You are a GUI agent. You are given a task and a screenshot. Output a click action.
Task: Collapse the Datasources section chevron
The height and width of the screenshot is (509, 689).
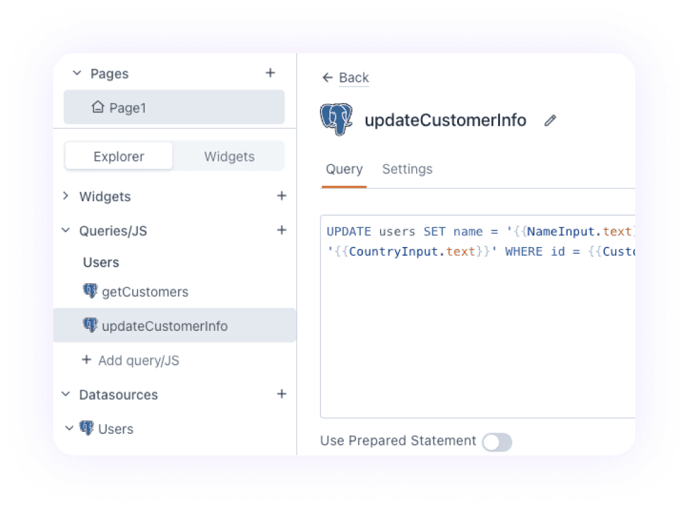click(x=66, y=394)
